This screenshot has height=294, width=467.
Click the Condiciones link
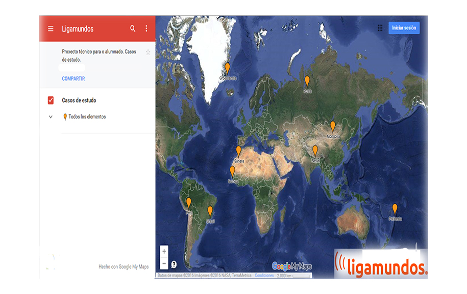click(x=264, y=276)
